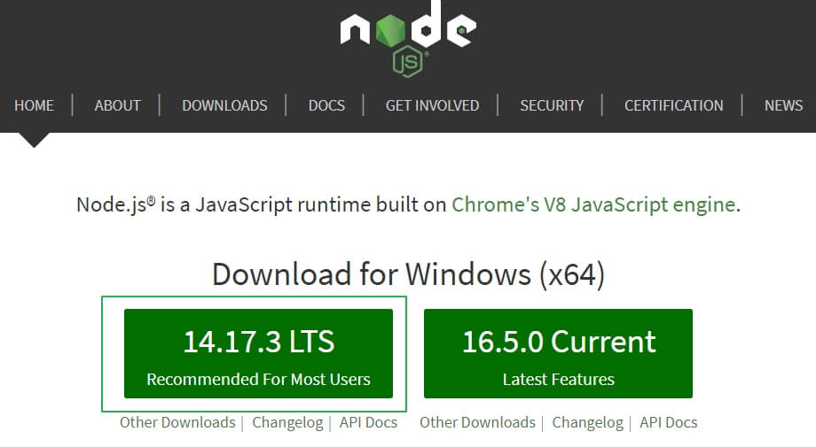View the Changelog for the LTS release

click(x=287, y=422)
